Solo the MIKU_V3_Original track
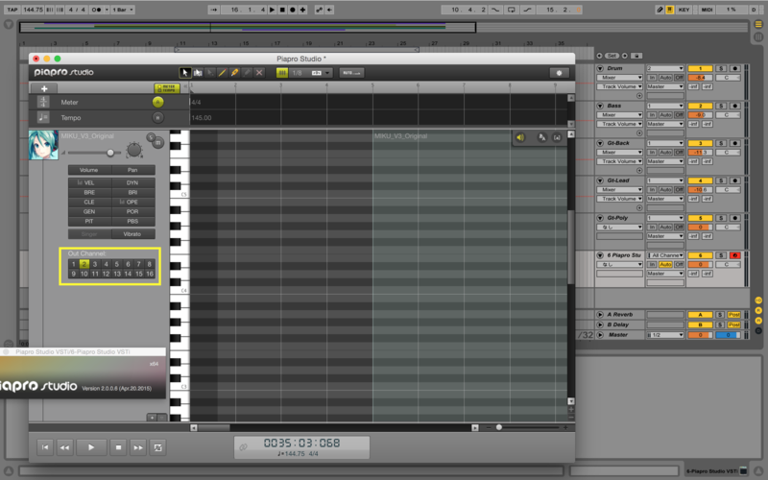 (x=151, y=137)
